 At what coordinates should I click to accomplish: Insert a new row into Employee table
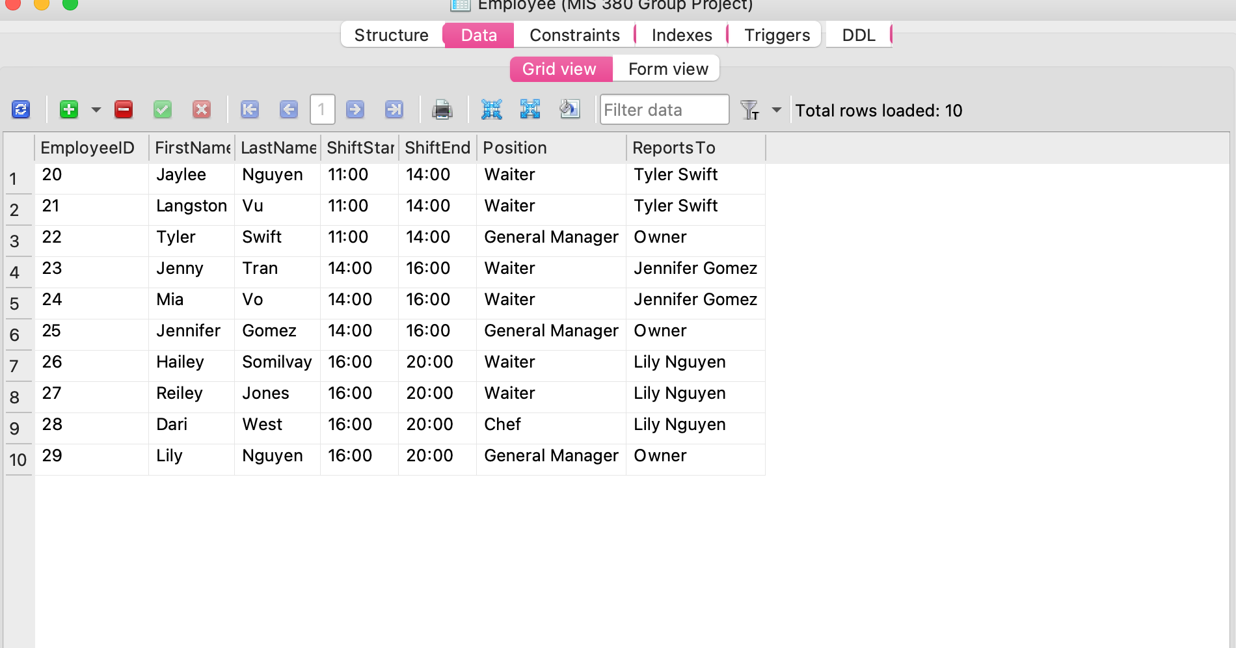click(70, 109)
